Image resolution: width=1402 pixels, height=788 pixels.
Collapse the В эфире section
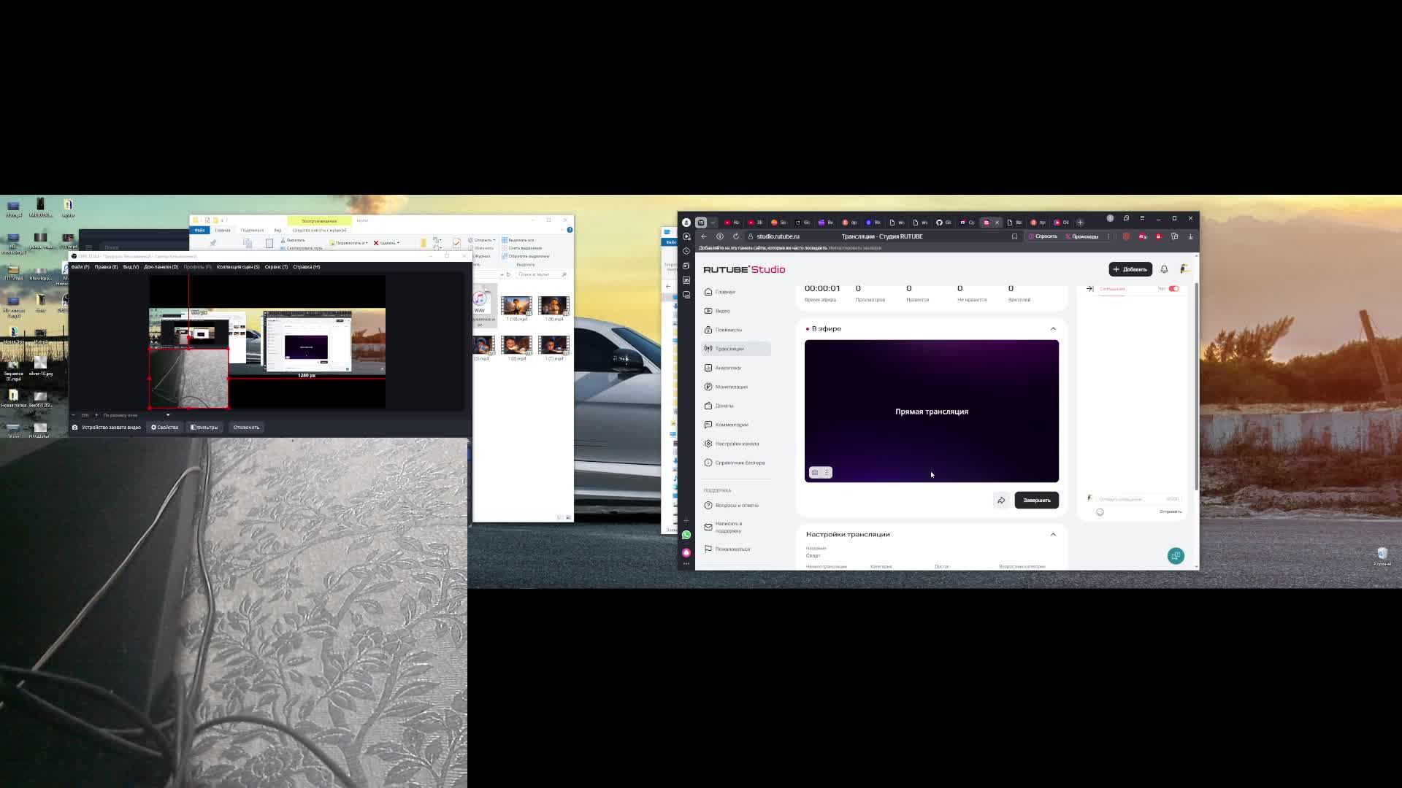[x=1053, y=329]
